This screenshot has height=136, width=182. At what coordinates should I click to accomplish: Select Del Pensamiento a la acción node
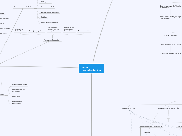pos(168,108)
